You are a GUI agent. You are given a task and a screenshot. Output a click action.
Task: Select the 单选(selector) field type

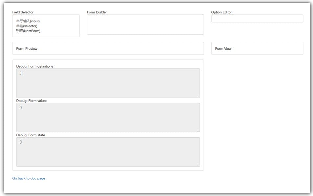[26, 26]
